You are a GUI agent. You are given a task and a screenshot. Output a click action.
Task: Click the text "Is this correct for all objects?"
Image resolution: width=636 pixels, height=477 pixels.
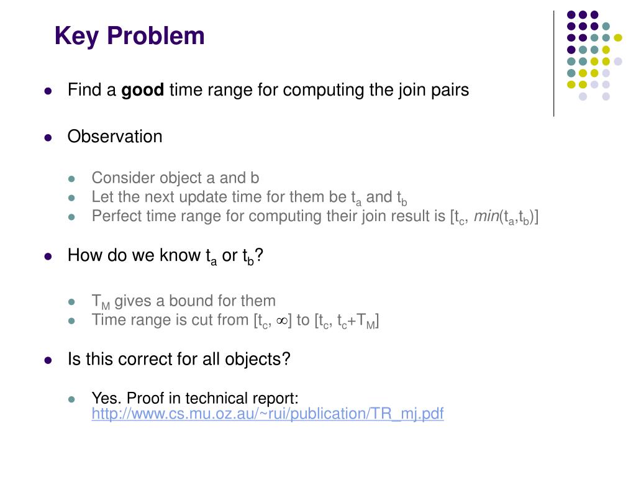click(x=179, y=360)
